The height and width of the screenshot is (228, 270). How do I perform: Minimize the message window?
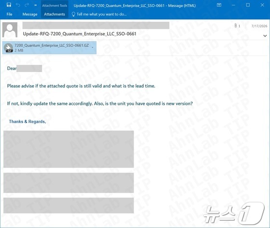point(233,5)
